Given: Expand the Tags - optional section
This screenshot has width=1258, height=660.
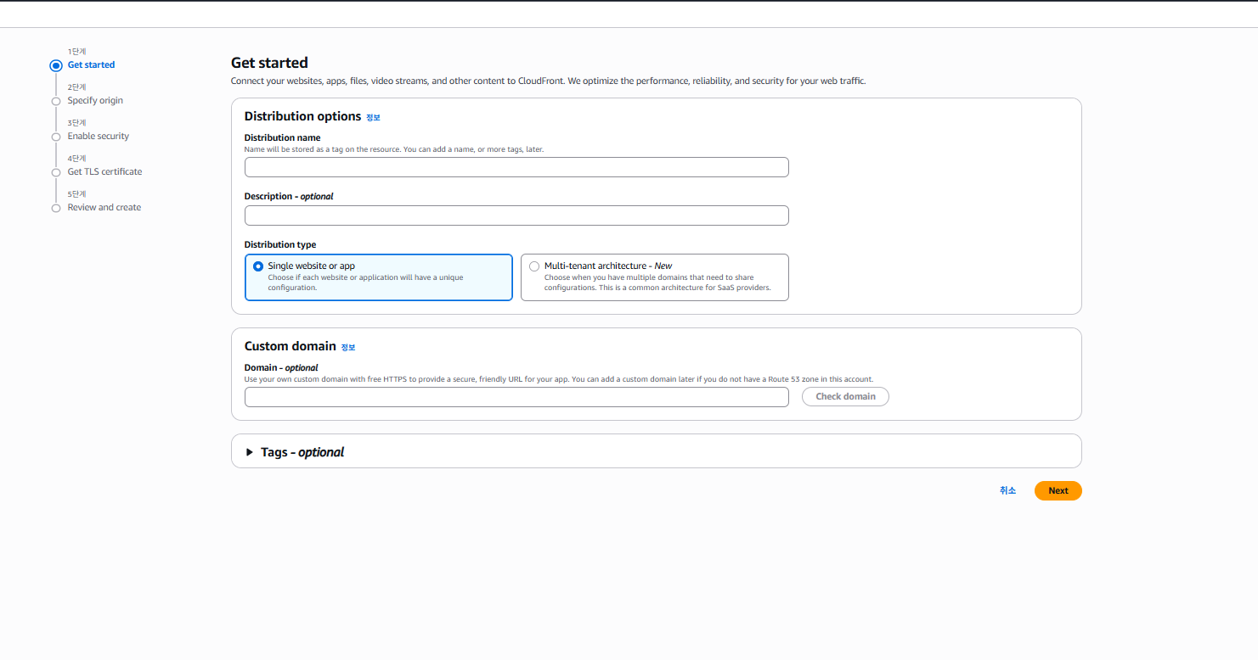Looking at the screenshot, I should click(250, 452).
